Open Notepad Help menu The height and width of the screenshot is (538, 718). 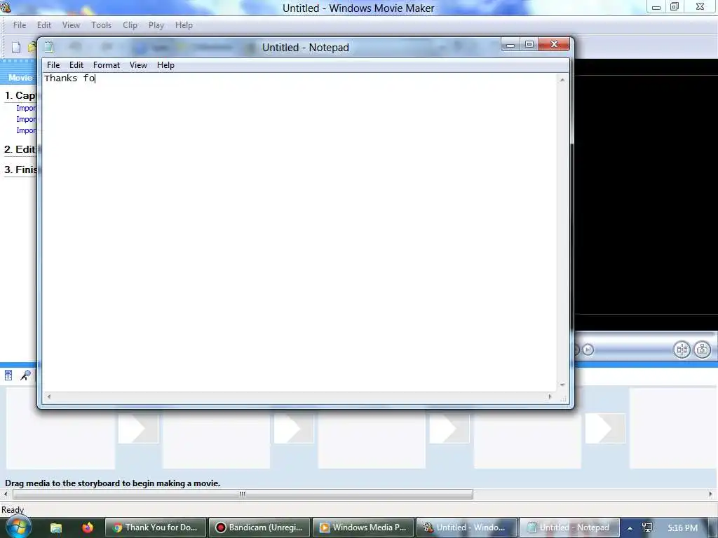(165, 65)
